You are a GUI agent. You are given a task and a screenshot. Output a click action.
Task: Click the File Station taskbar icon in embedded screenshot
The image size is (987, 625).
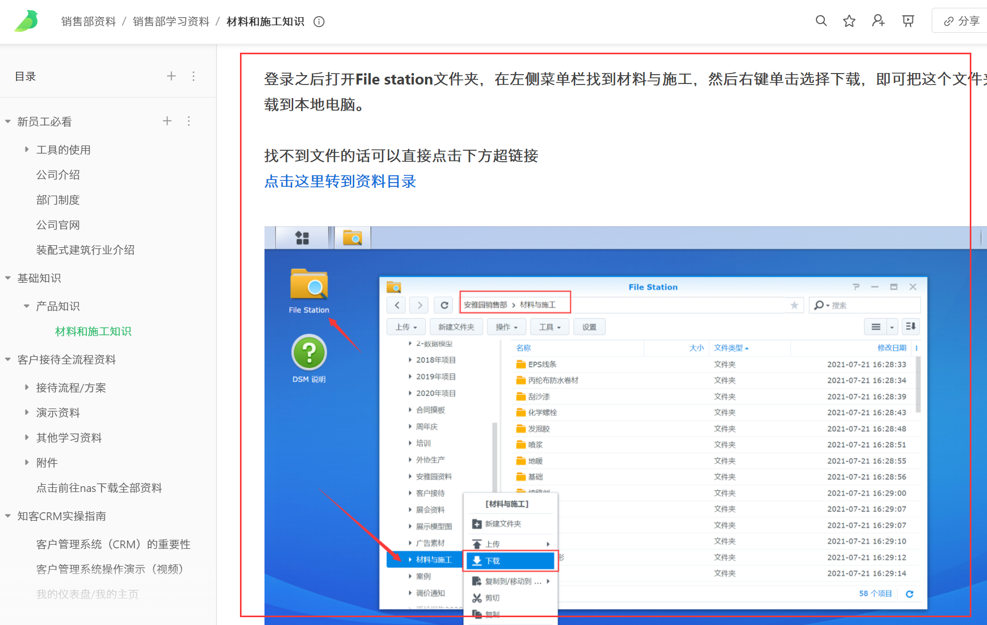point(353,238)
